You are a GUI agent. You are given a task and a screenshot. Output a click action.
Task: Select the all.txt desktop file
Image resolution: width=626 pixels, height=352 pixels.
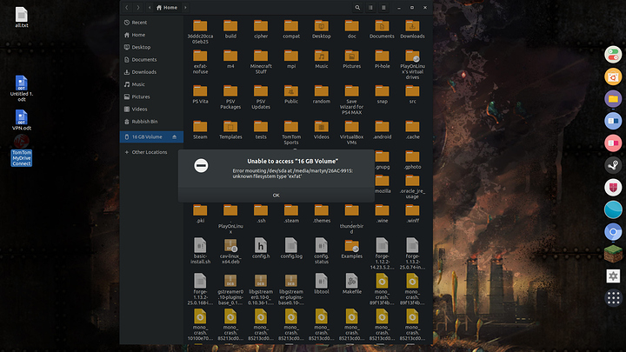point(22,17)
